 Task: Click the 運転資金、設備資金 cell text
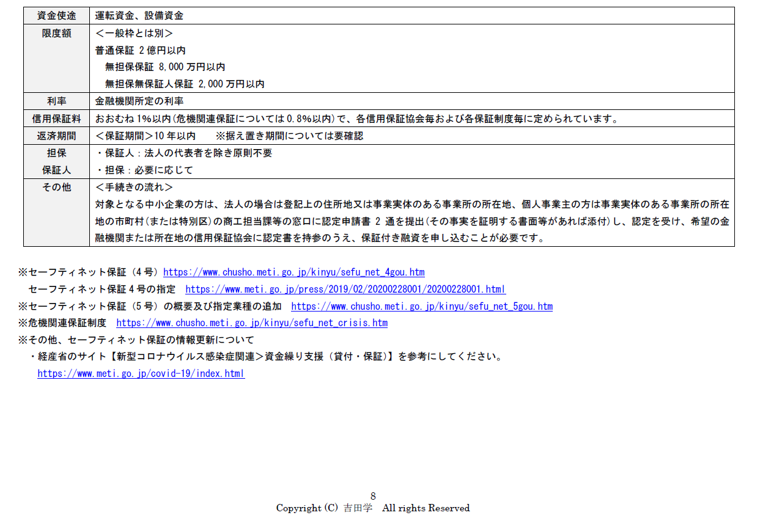click(139, 16)
